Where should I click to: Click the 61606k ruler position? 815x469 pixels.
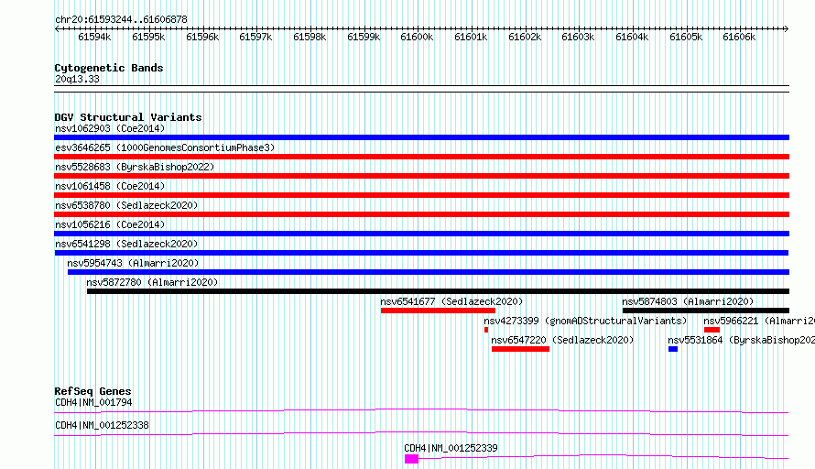tap(739, 37)
